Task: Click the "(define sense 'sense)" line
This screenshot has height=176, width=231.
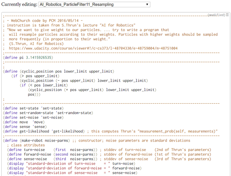Action: click(25, 127)
